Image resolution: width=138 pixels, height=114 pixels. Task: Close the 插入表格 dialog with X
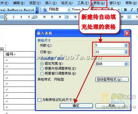click(x=127, y=33)
